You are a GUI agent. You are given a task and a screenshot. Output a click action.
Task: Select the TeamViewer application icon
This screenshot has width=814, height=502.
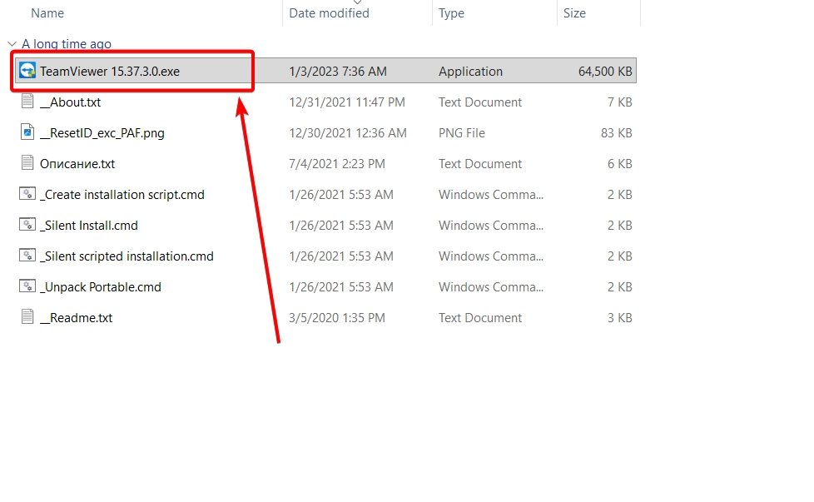27,71
